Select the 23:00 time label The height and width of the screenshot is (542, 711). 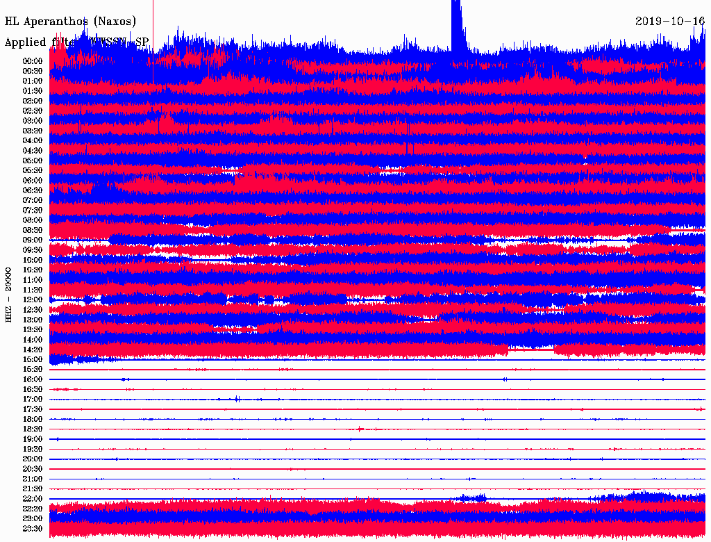(33, 519)
